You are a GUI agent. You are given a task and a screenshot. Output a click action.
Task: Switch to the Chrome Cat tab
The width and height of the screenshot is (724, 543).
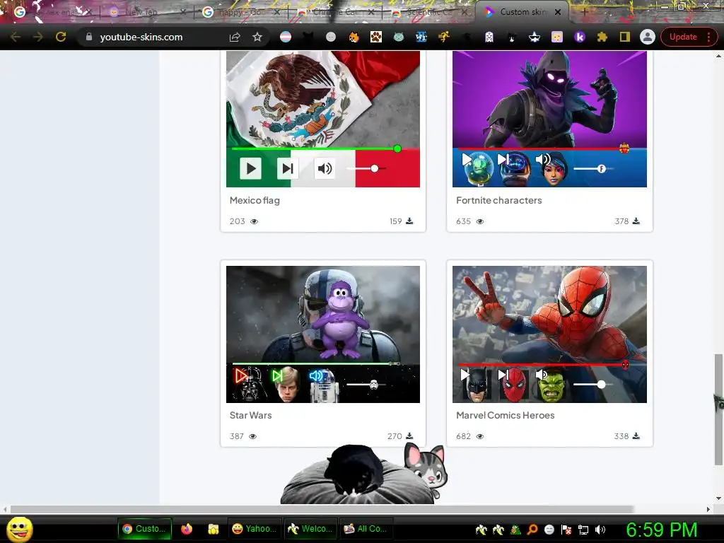(334, 13)
